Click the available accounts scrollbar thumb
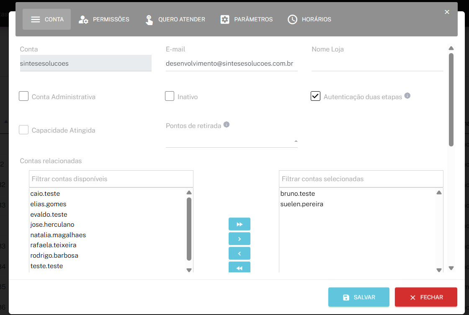This screenshot has width=469, height=315. tap(189, 229)
